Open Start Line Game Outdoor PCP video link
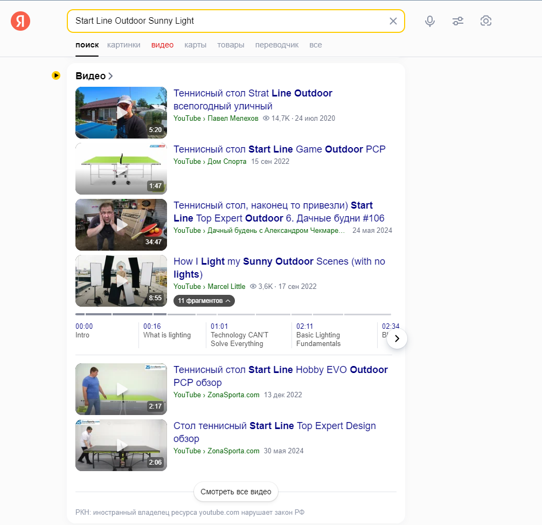542x525 pixels. [279, 149]
